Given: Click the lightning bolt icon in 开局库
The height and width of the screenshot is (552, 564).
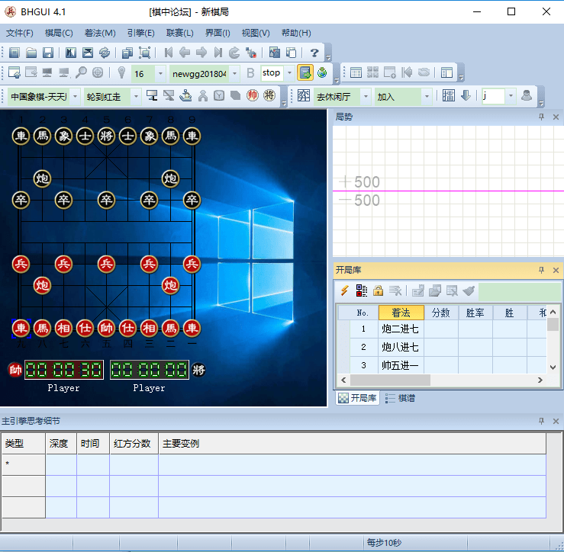Looking at the screenshot, I should [x=344, y=290].
